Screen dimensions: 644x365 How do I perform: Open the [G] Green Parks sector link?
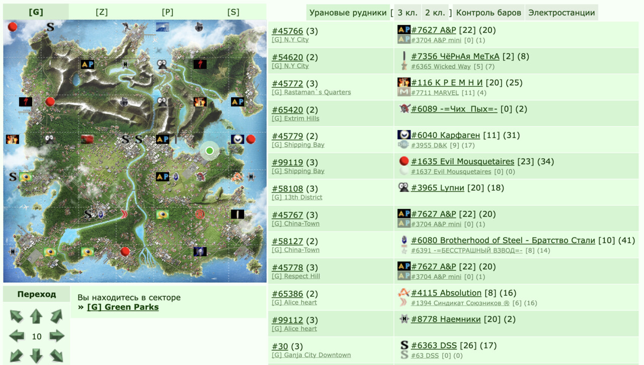coord(123,307)
